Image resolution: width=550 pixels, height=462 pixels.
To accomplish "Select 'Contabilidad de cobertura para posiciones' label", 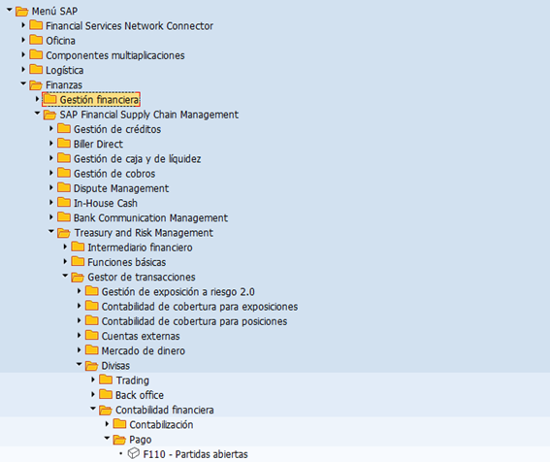I will click(x=194, y=321).
